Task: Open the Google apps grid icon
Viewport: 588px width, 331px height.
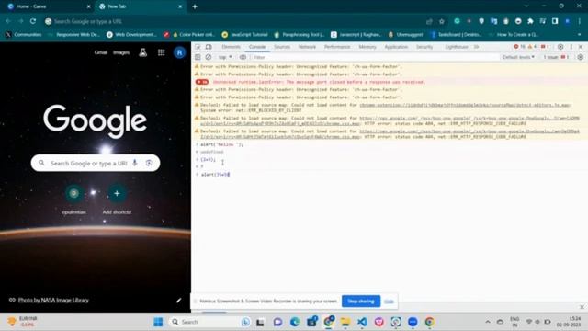Action: [162, 52]
